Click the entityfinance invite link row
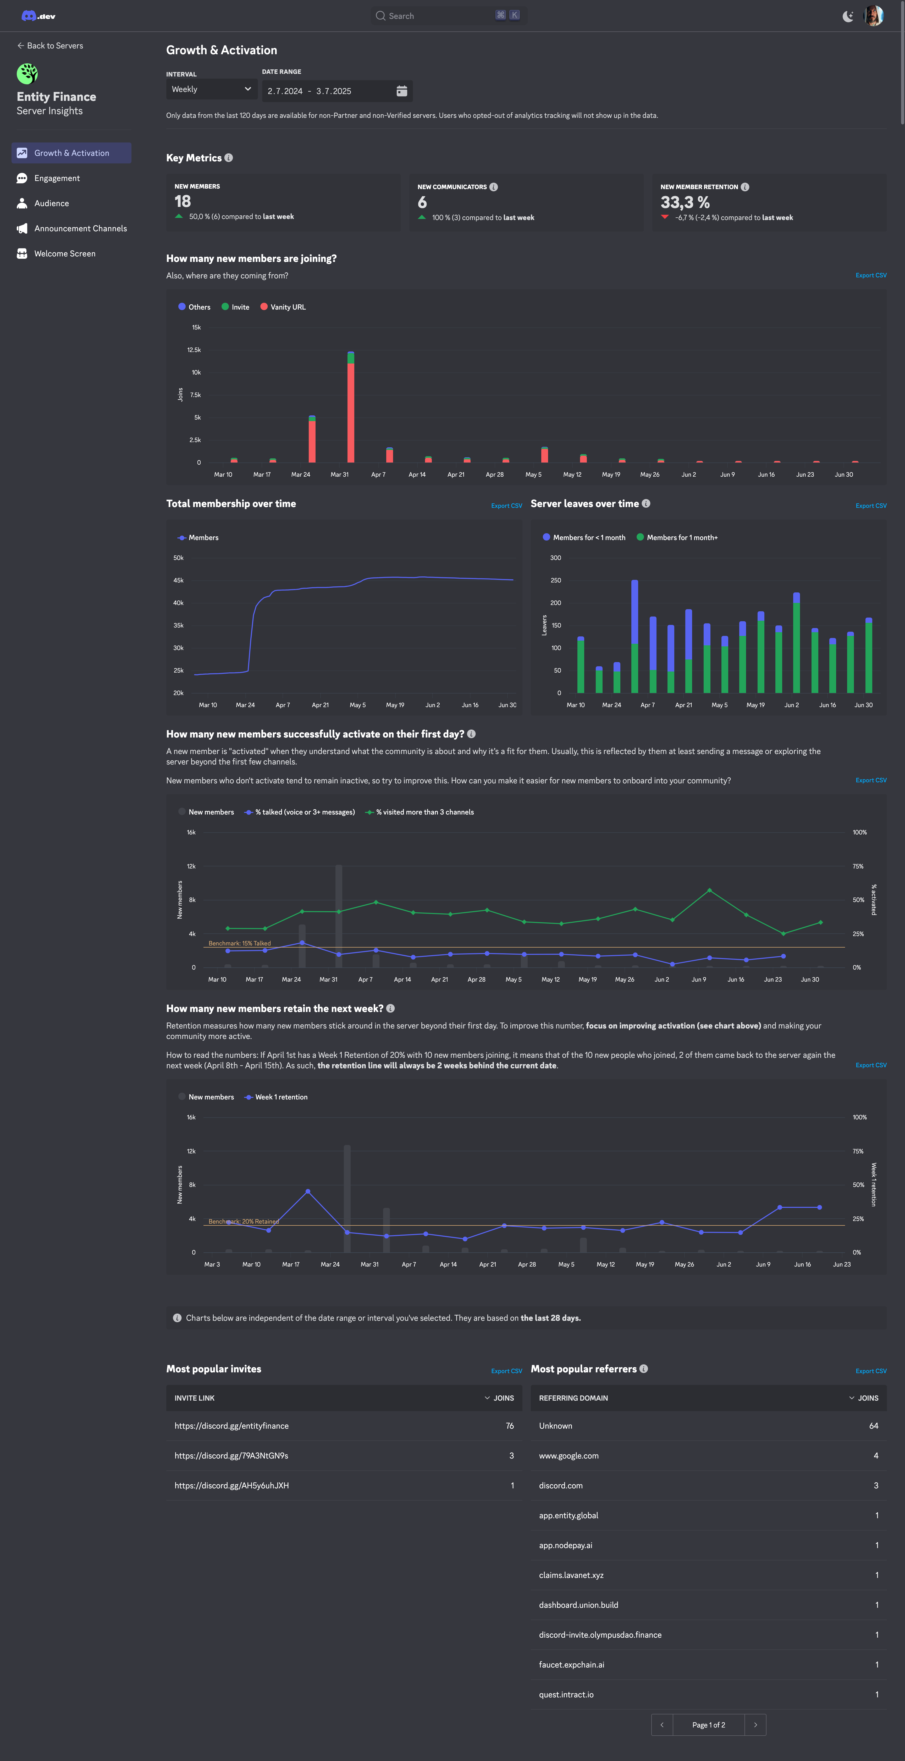Screen dimensions: 905x1761 pos(344,1426)
